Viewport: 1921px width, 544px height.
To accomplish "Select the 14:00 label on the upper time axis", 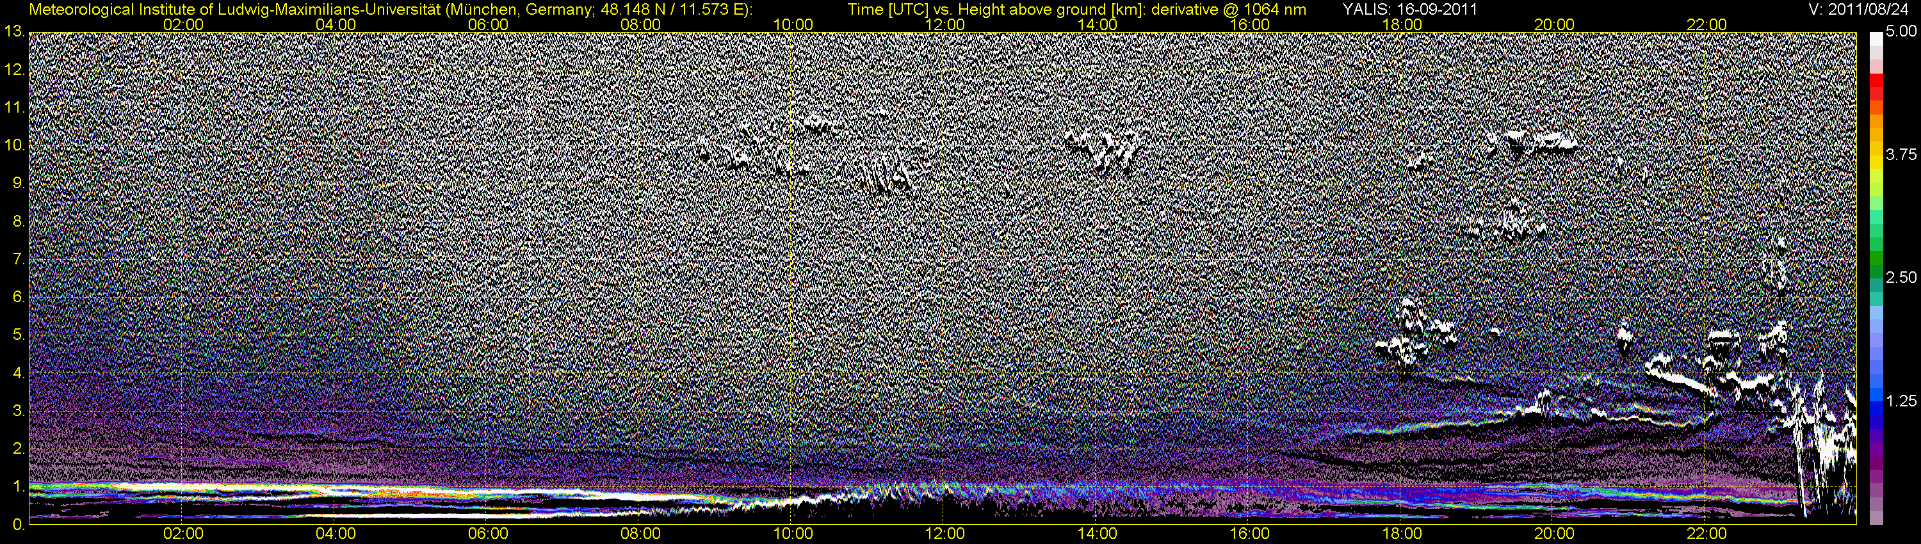I will 1098,24.
